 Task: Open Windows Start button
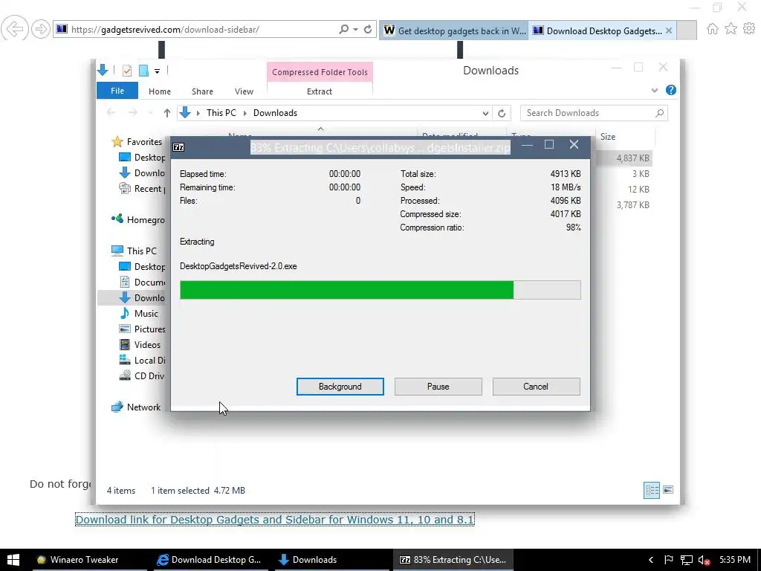coord(13,560)
